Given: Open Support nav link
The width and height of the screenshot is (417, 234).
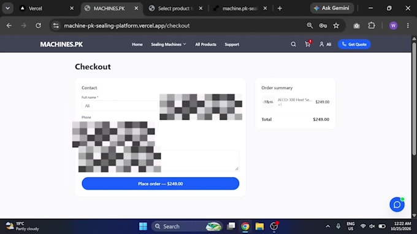Looking at the screenshot, I should point(232,44).
